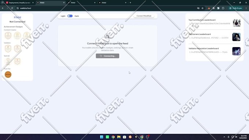Viewport: 249px width, 140px height.
Task: Open the orange browser extension icon
Action: tap(209, 8)
